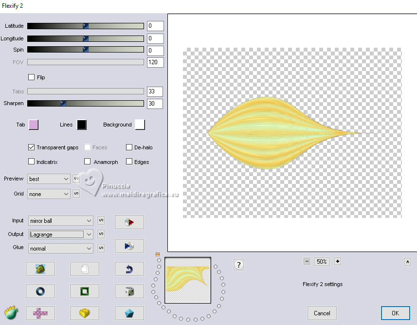Enable the Flip checkbox
The height and width of the screenshot is (325, 417).
point(31,77)
